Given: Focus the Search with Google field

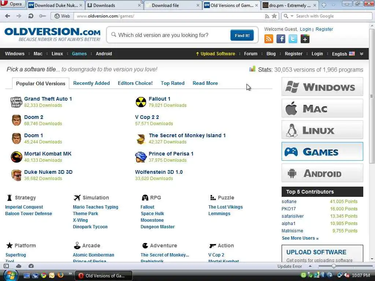Looking at the screenshot, I should pyautogui.click(x=333, y=16).
